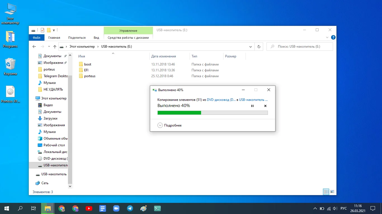Open the DVD-дисковод source link
Image resolution: width=382 pixels, height=214 pixels.
pyautogui.click(x=221, y=99)
